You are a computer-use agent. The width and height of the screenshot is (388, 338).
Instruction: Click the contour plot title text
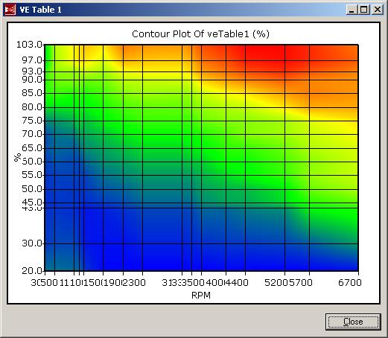(x=200, y=34)
